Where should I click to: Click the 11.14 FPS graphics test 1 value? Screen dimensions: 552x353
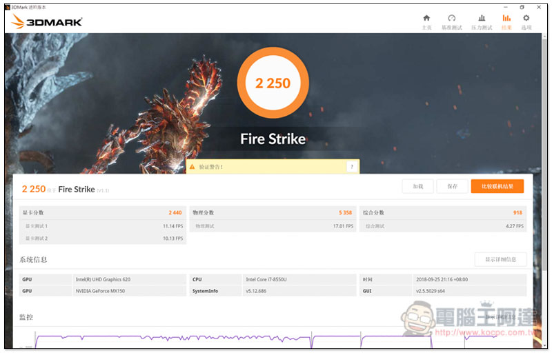point(173,226)
